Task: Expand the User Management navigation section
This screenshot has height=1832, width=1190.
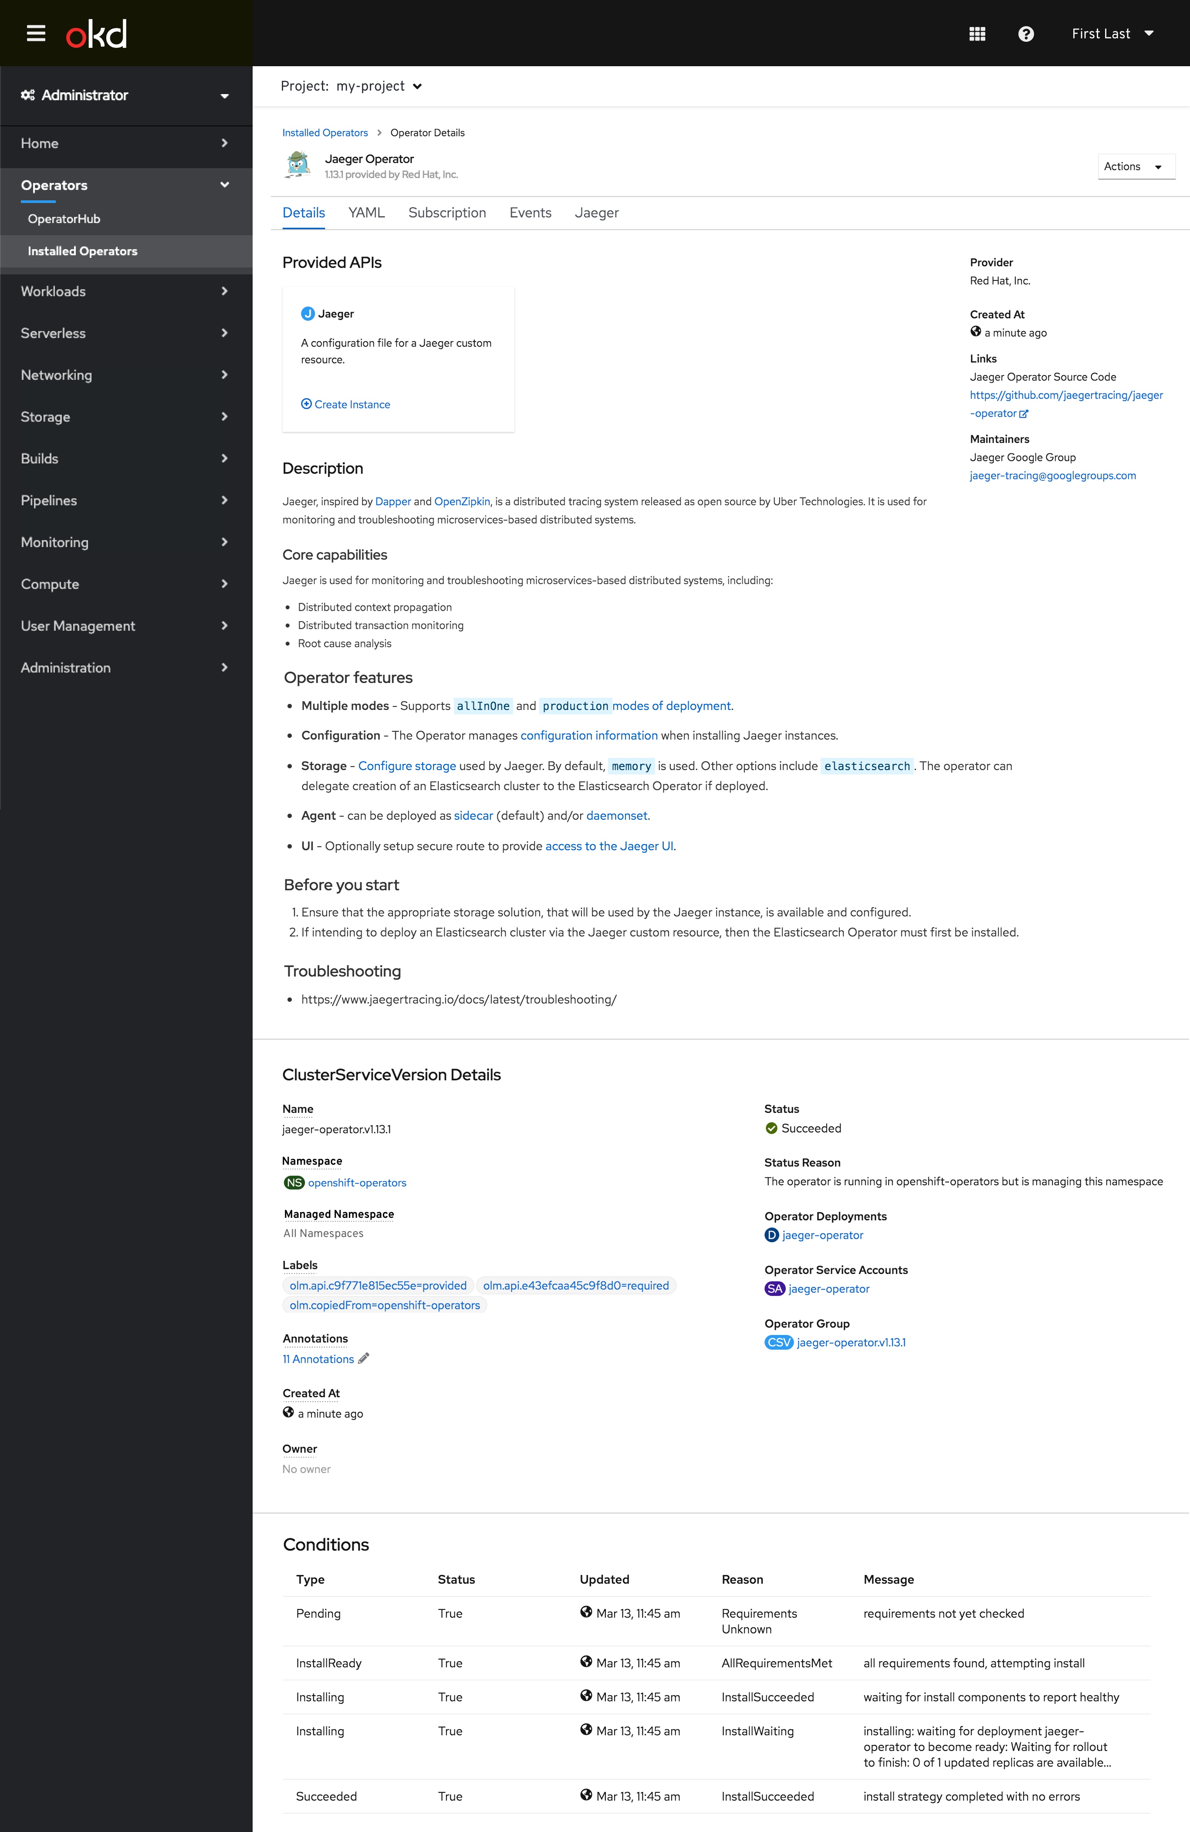Action: 126,626
